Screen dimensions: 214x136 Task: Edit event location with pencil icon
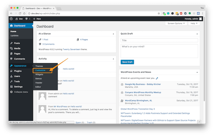157,78
